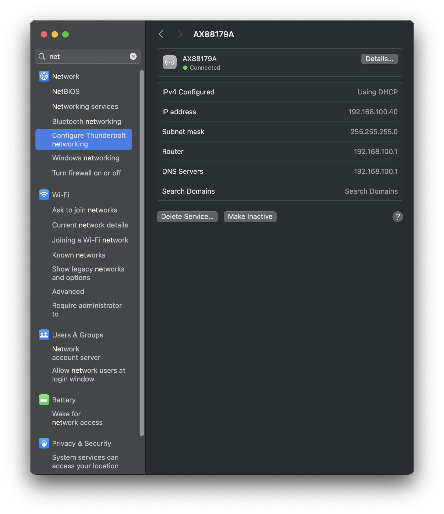Click the Battery icon in the sidebar
Screen dimensions: 444x514
[44, 399]
